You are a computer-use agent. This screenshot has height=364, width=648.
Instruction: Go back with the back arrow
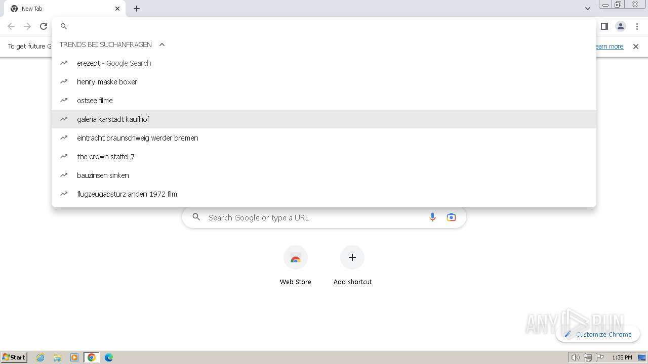11,26
